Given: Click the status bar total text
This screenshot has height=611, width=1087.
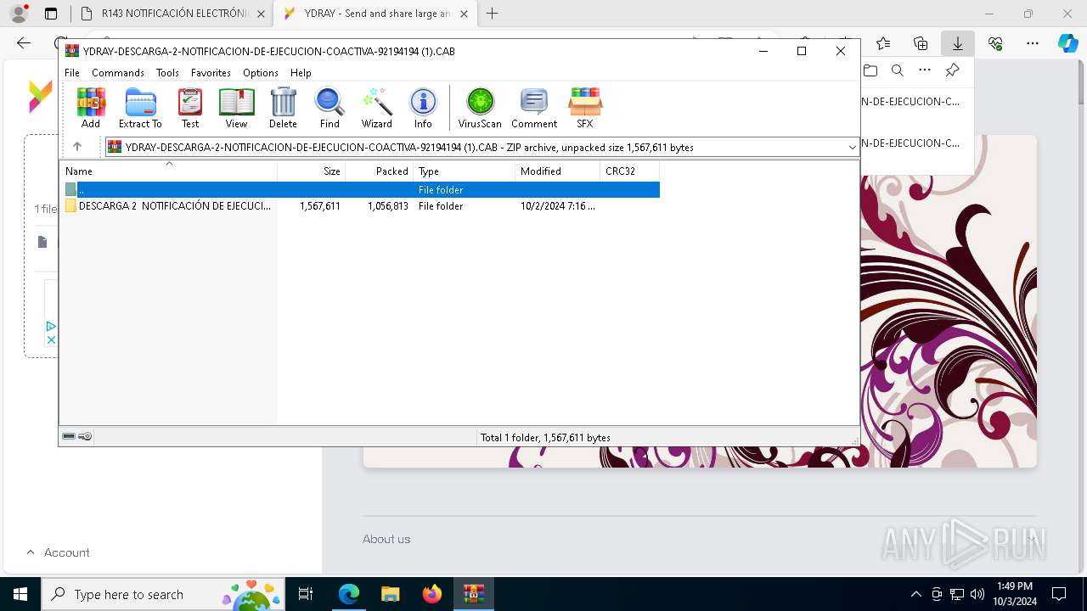Looking at the screenshot, I should pos(545,438).
